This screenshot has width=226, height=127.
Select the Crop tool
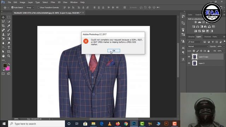coord(3,26)
